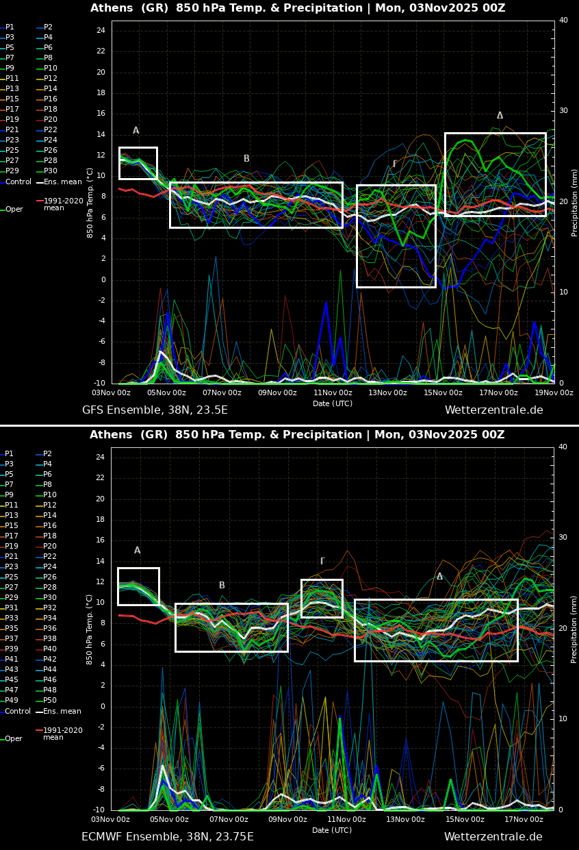Image resolution: width=579 pixels, height=850 pixels.
Task: Click box Δ in the ECMWF chart
Action: tap(435, 630)
